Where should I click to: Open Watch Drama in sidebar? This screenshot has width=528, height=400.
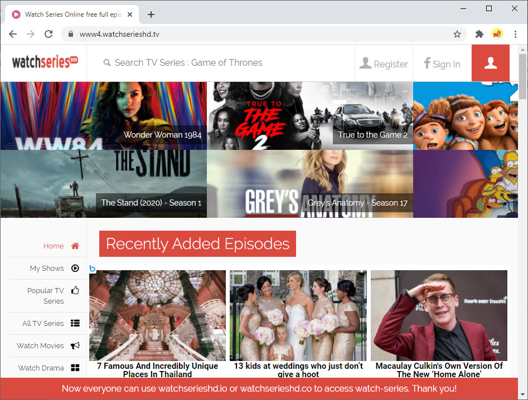(x=41, y=368)
